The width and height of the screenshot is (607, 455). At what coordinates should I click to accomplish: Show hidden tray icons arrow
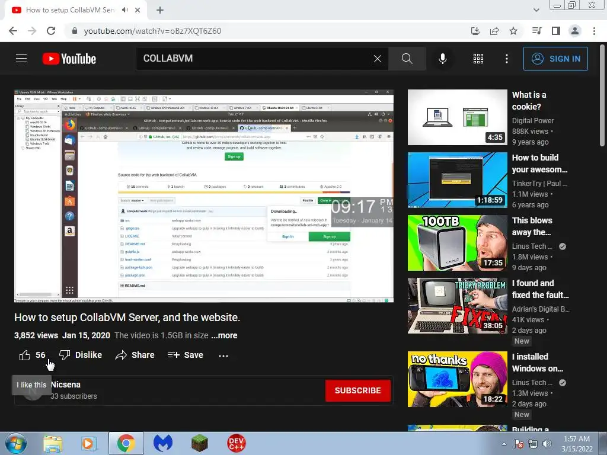point(504,444)
